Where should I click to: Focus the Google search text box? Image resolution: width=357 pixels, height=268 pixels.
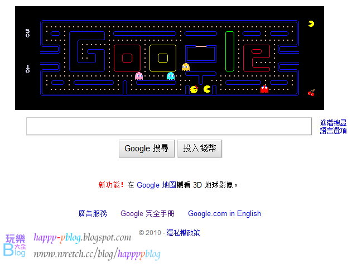(169, 126)
